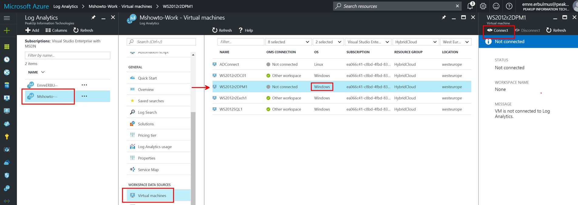The height and width of the screenshot is (205, 578).
Task: Open the Properties menu item
Action: (158, 158)
